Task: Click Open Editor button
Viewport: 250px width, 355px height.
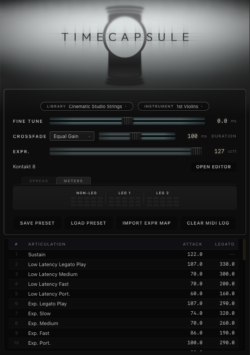Action: [213, 167]
